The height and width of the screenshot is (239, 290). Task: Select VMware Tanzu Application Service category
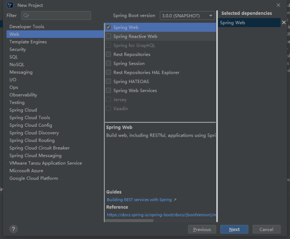tap(55, 163)
